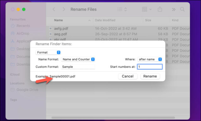Viewport: 201px width, 121px height.
Task: Open the list view options icon
Action: click(122, 9)
